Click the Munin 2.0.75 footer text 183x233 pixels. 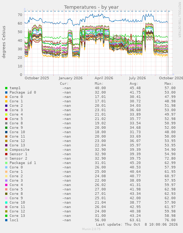point(91,229)
